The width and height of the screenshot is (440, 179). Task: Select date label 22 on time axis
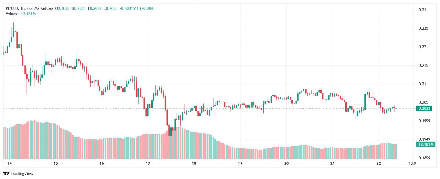[x=379, y=164]
